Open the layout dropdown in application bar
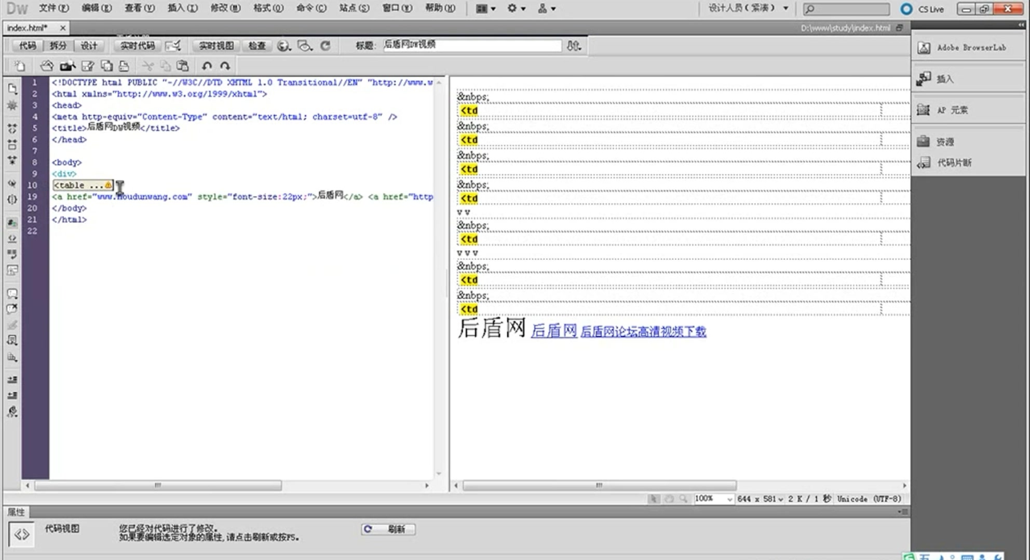The width and height of the screenshot is (1030, 560). click(486, 8)
